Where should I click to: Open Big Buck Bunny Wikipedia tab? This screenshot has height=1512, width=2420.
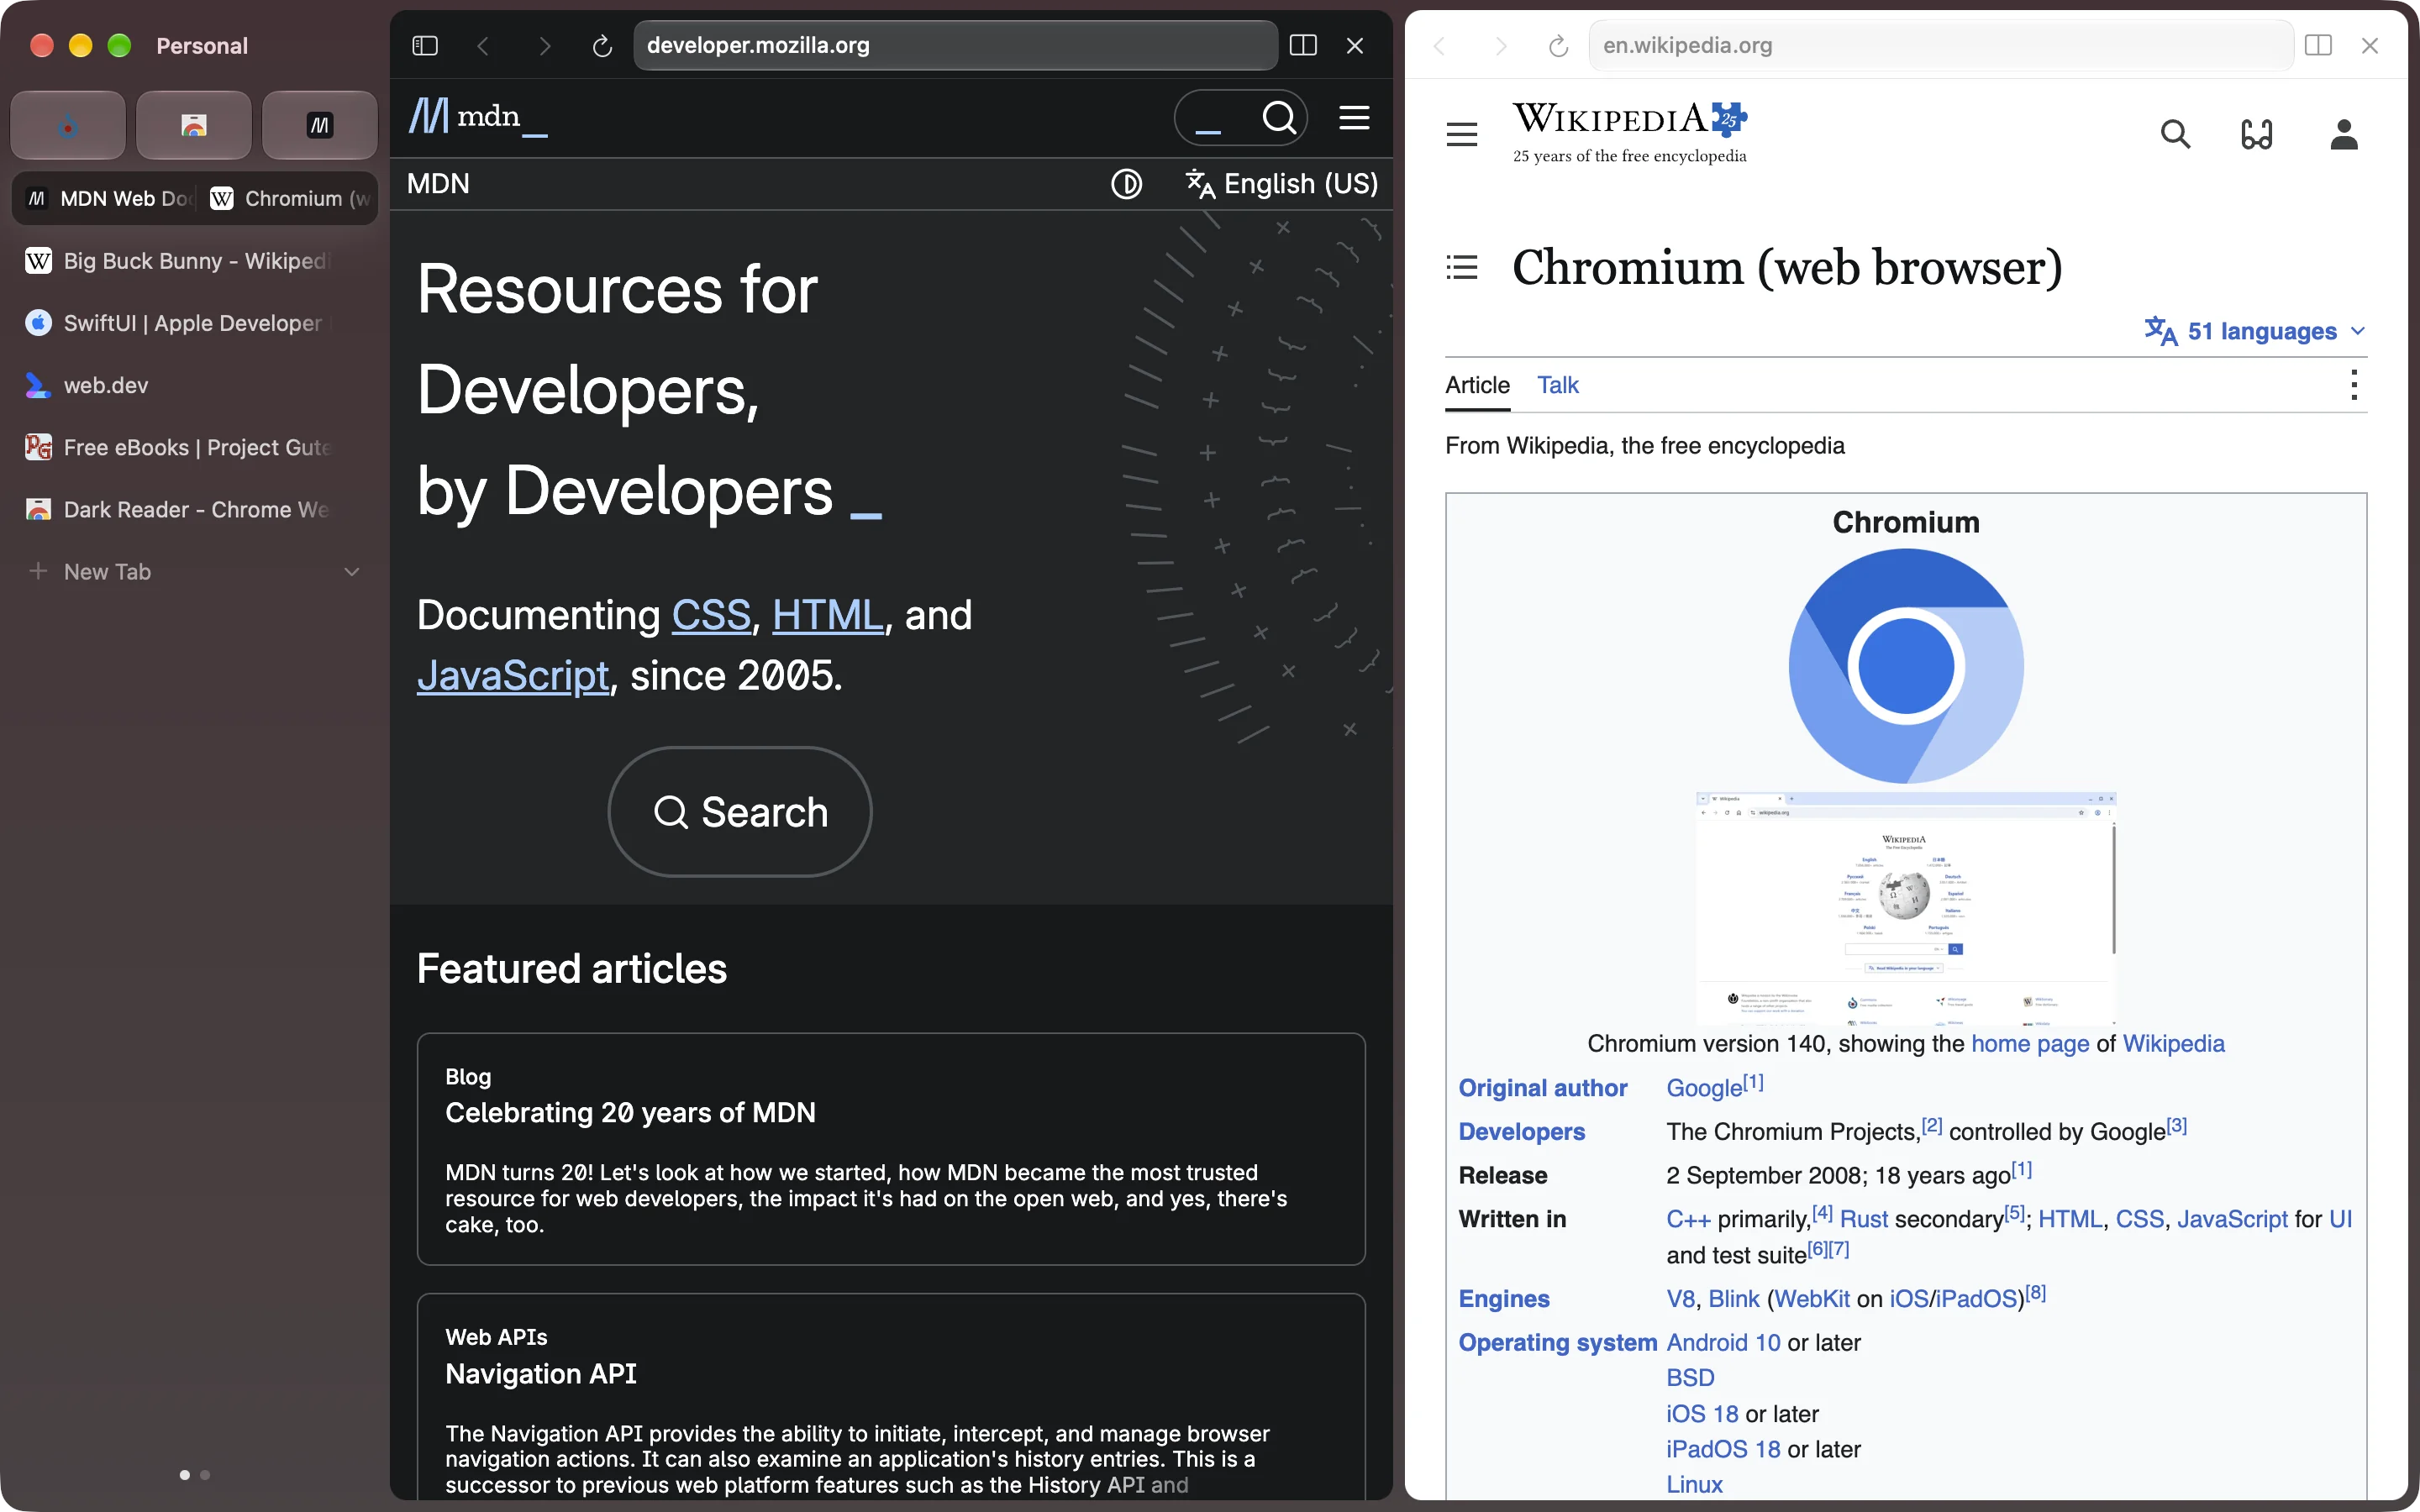tap(195, 261)
